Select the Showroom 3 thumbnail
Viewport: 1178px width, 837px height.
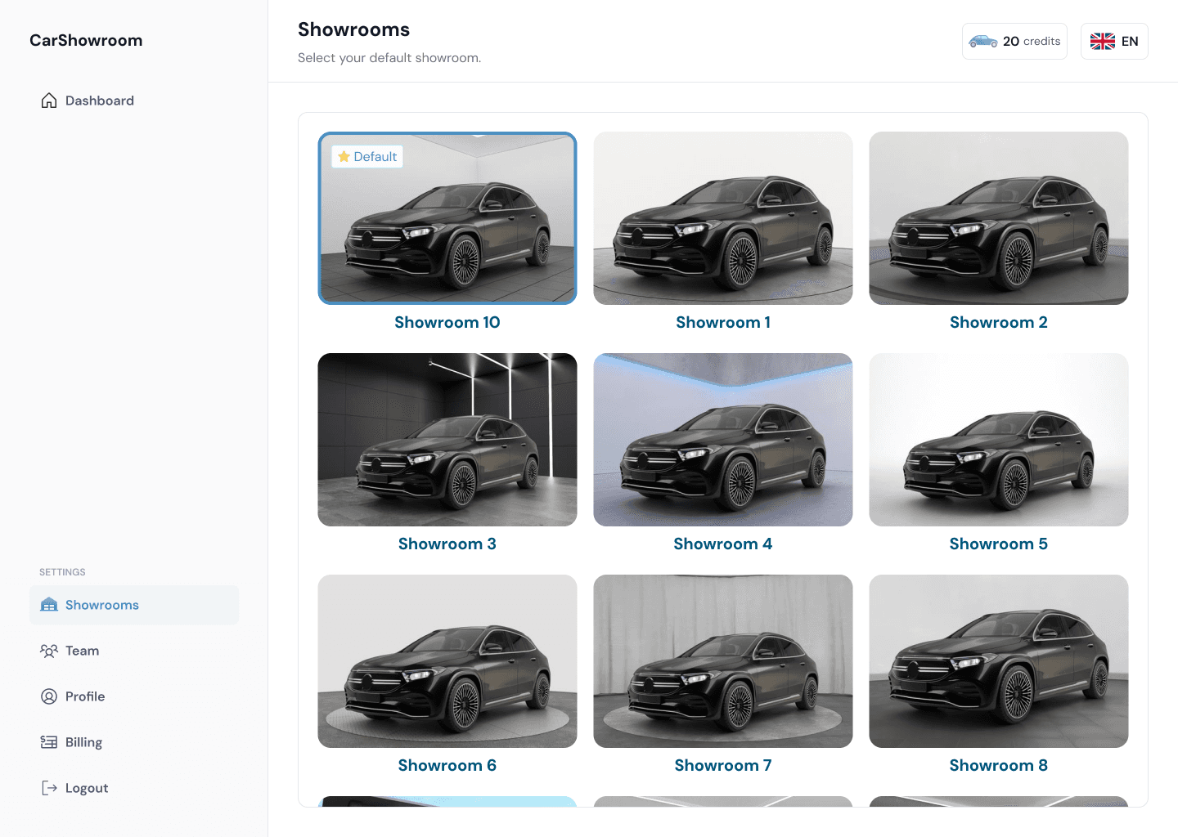pyautogui.click(x=447, y=440)
